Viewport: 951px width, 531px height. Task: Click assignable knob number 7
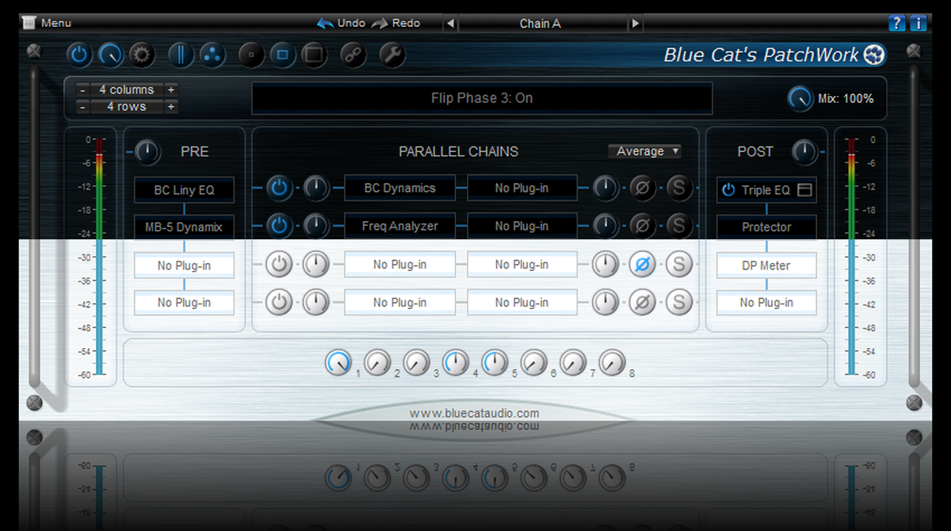(x=572, y=364)
